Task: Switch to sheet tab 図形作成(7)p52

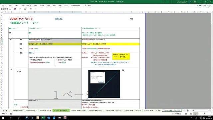Action: [18, 110]
